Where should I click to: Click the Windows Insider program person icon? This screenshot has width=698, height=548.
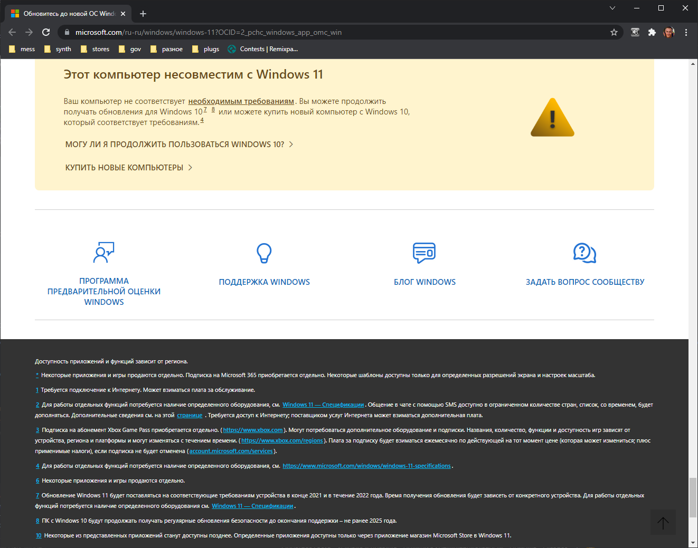[104, 253]
